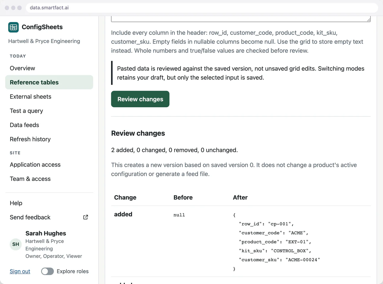Click the textarea resize handle

pyautogui.click(x=368, y=20)
